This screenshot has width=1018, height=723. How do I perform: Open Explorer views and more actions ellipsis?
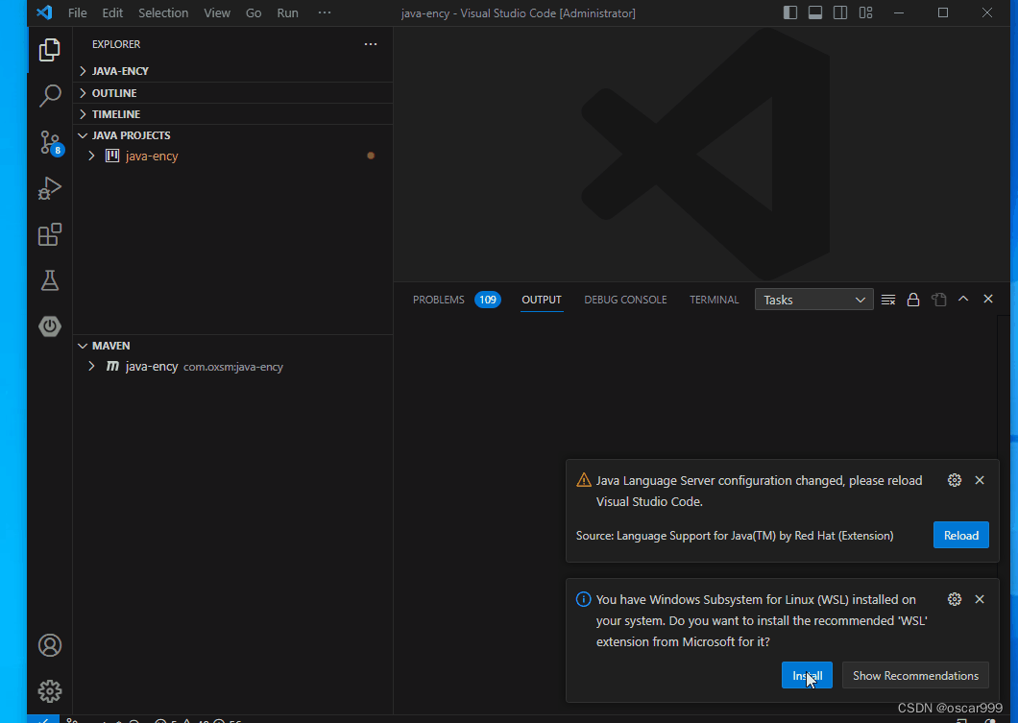pyautogui.click(x=371, y=44)
